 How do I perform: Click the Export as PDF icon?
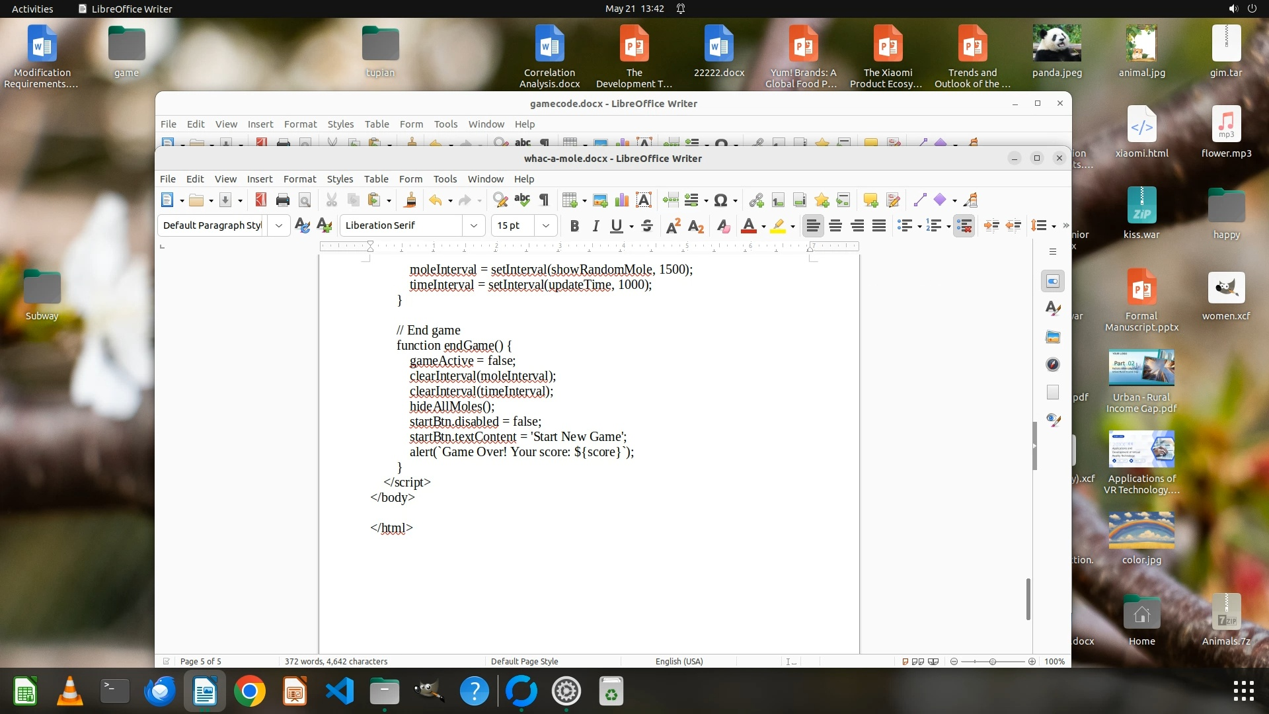click(260, 200)
